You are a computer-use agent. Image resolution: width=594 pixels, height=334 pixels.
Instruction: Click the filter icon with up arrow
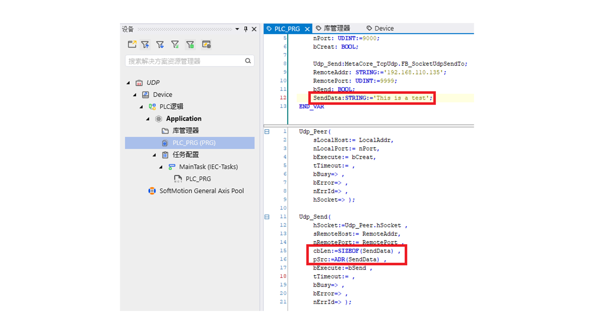(x=145, y=45)
